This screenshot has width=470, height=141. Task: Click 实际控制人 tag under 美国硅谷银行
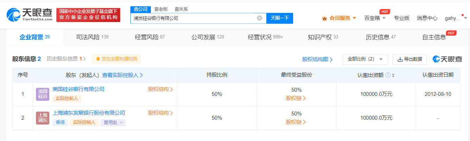point(67,99)
